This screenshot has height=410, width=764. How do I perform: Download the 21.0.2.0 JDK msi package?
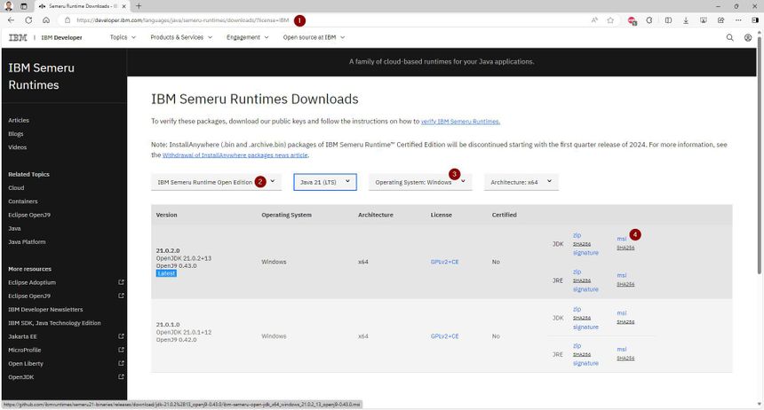(x=622, y=238)
